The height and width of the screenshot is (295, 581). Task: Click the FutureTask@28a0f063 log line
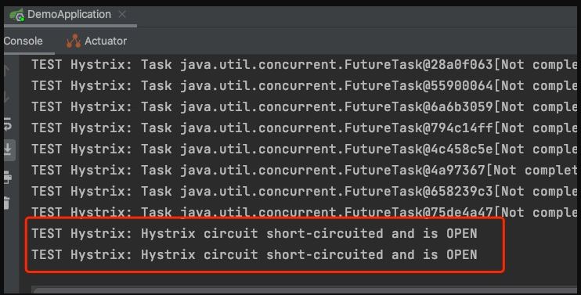pyautogui.click(x=304, y=65)
